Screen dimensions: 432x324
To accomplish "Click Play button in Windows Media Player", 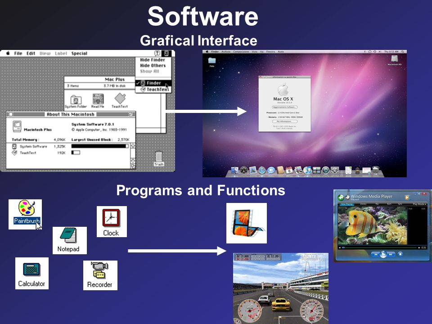I will (383, 254).
